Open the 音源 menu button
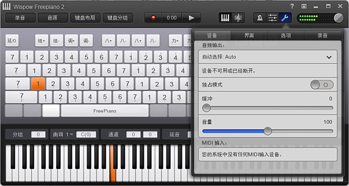The image size is (349, 186). point(53,18)
